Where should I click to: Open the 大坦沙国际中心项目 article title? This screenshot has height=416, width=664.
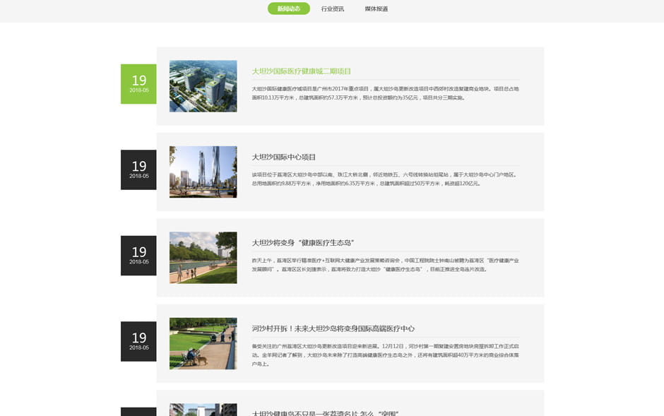pos(284,157)
